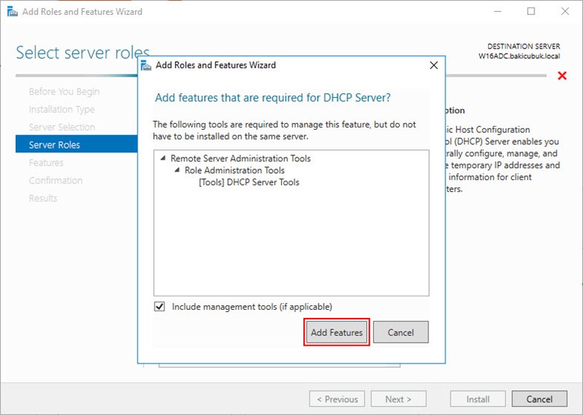Cancel the DHCP features dialog
The image size is (583, 415).
[401, 332]
